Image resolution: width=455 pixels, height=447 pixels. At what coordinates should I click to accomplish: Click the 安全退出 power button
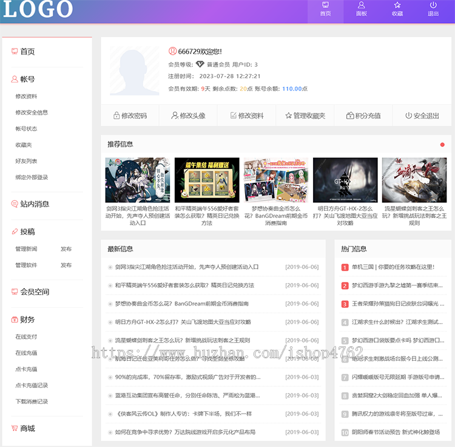422,115
